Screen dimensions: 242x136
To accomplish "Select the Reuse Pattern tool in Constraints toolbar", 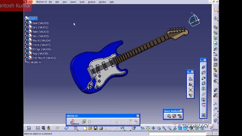I will 203,115.
